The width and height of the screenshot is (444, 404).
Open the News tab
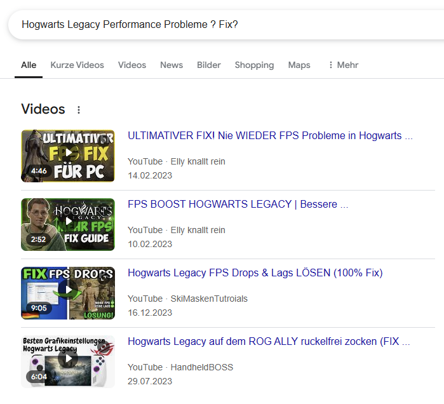click(x=172, y=65)
